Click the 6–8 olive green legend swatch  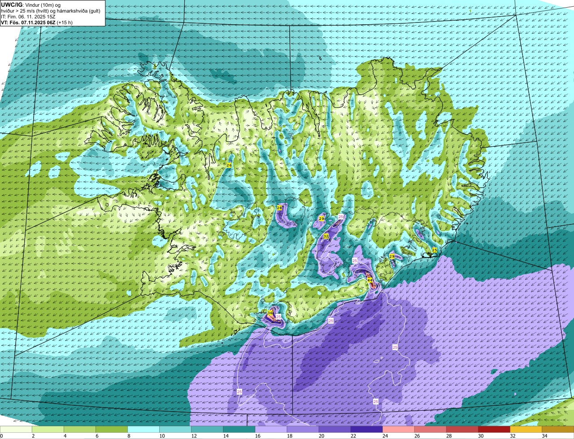(112, 430)
